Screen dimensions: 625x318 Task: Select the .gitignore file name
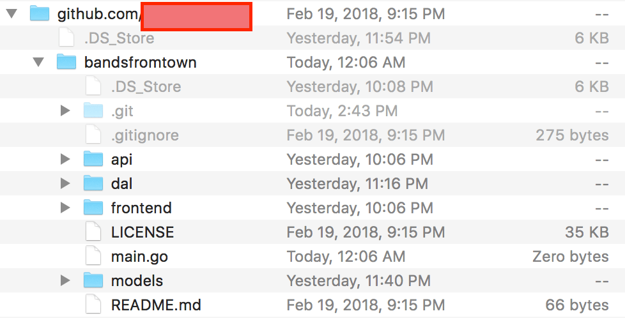click(x=144, y=135)
